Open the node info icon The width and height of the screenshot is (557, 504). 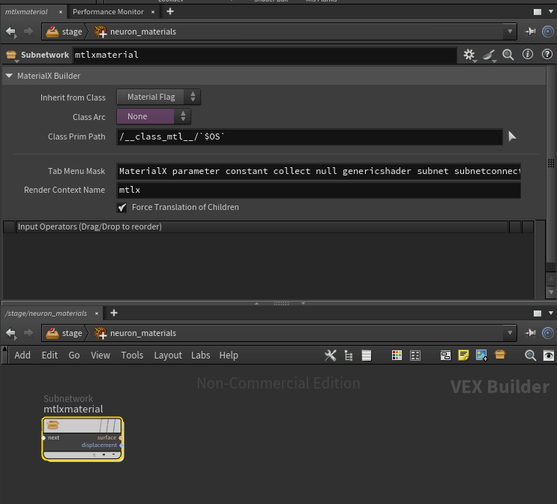click(x=528, y=55)
